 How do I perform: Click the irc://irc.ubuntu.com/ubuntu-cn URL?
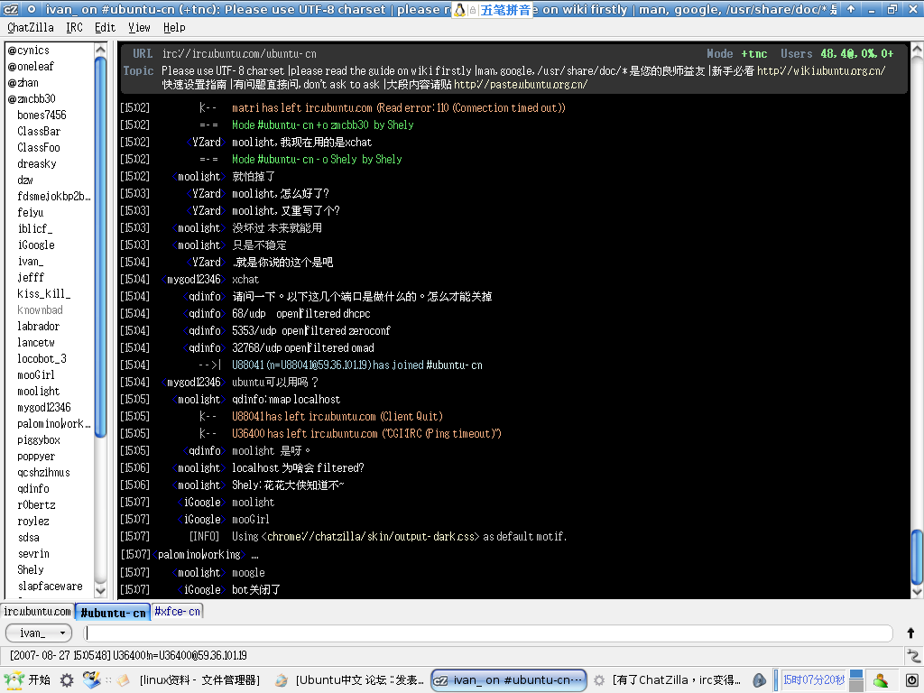point(239,53)
